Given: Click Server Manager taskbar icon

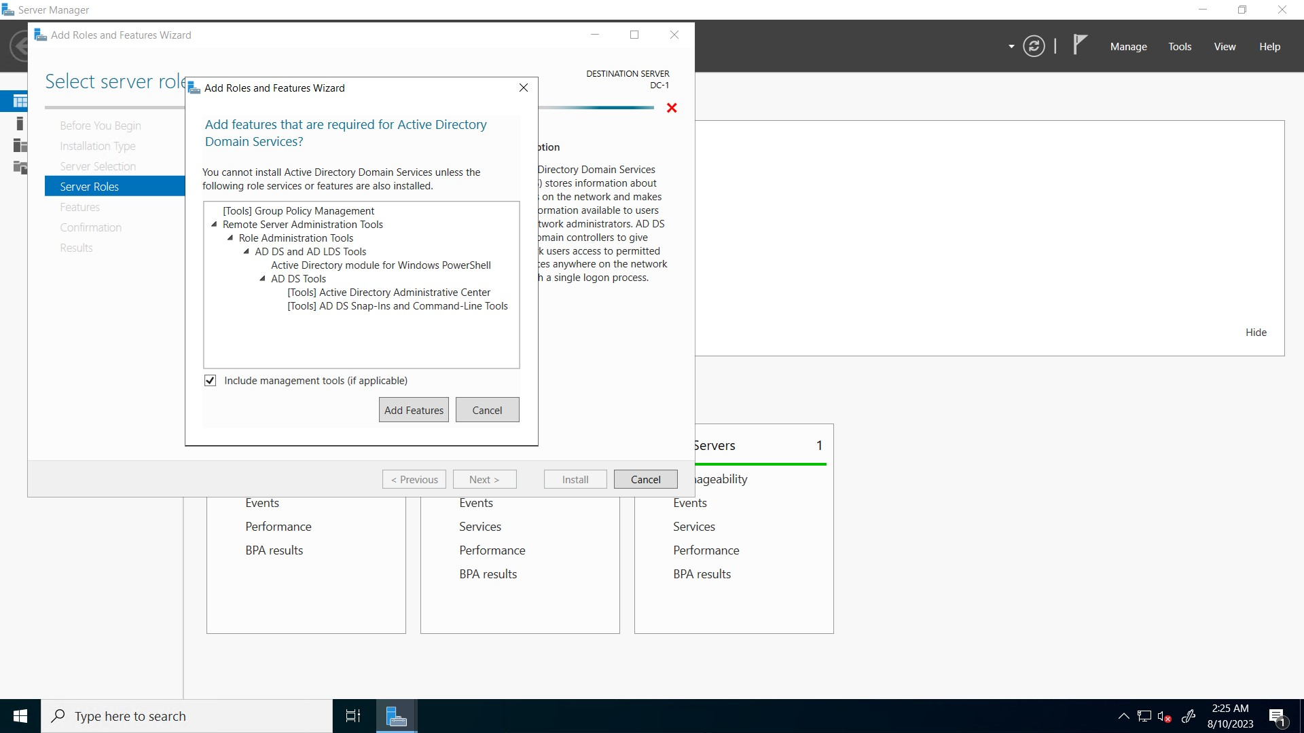Looking at the screenshot, I should point(396,715).
